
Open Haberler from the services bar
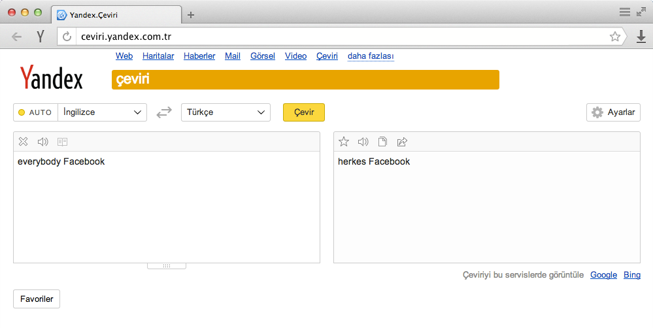(199, 56)
